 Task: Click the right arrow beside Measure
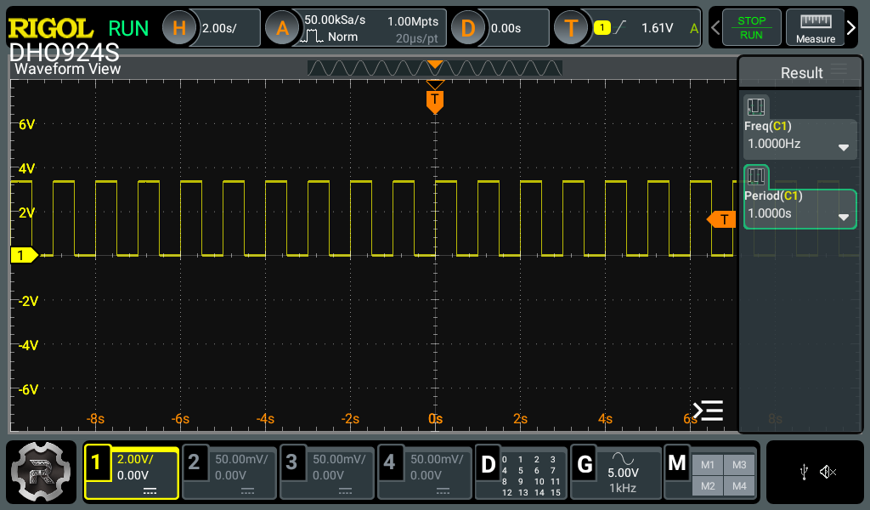coord(851,28)
